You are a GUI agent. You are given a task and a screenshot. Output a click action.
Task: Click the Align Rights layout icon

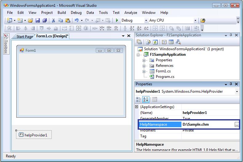pos(33,28)
